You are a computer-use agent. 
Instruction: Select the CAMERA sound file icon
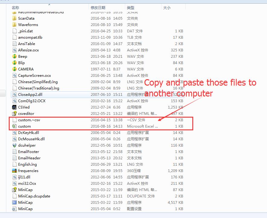tap(14, 69)
